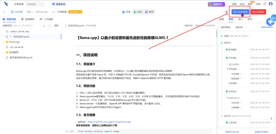Click the 快速启动 quick start button
This screenshot has width=276, height=134.
tap(59, 4)
